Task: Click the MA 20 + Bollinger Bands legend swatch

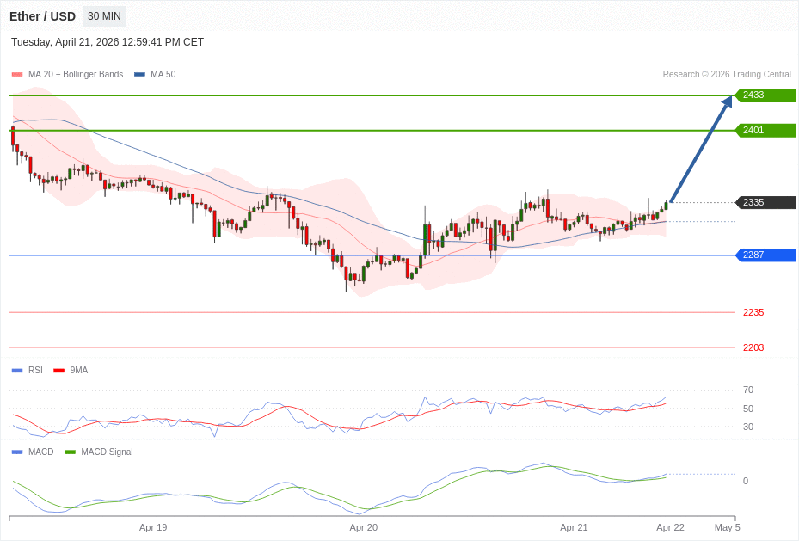Action: click(17, 75)
